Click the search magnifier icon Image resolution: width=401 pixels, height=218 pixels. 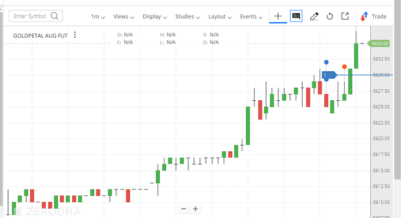click(x=55, y=16)
